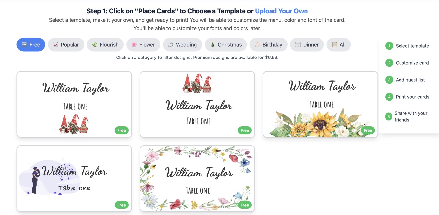Choose the sunflower bouquet place card

(x=320, y=104)
